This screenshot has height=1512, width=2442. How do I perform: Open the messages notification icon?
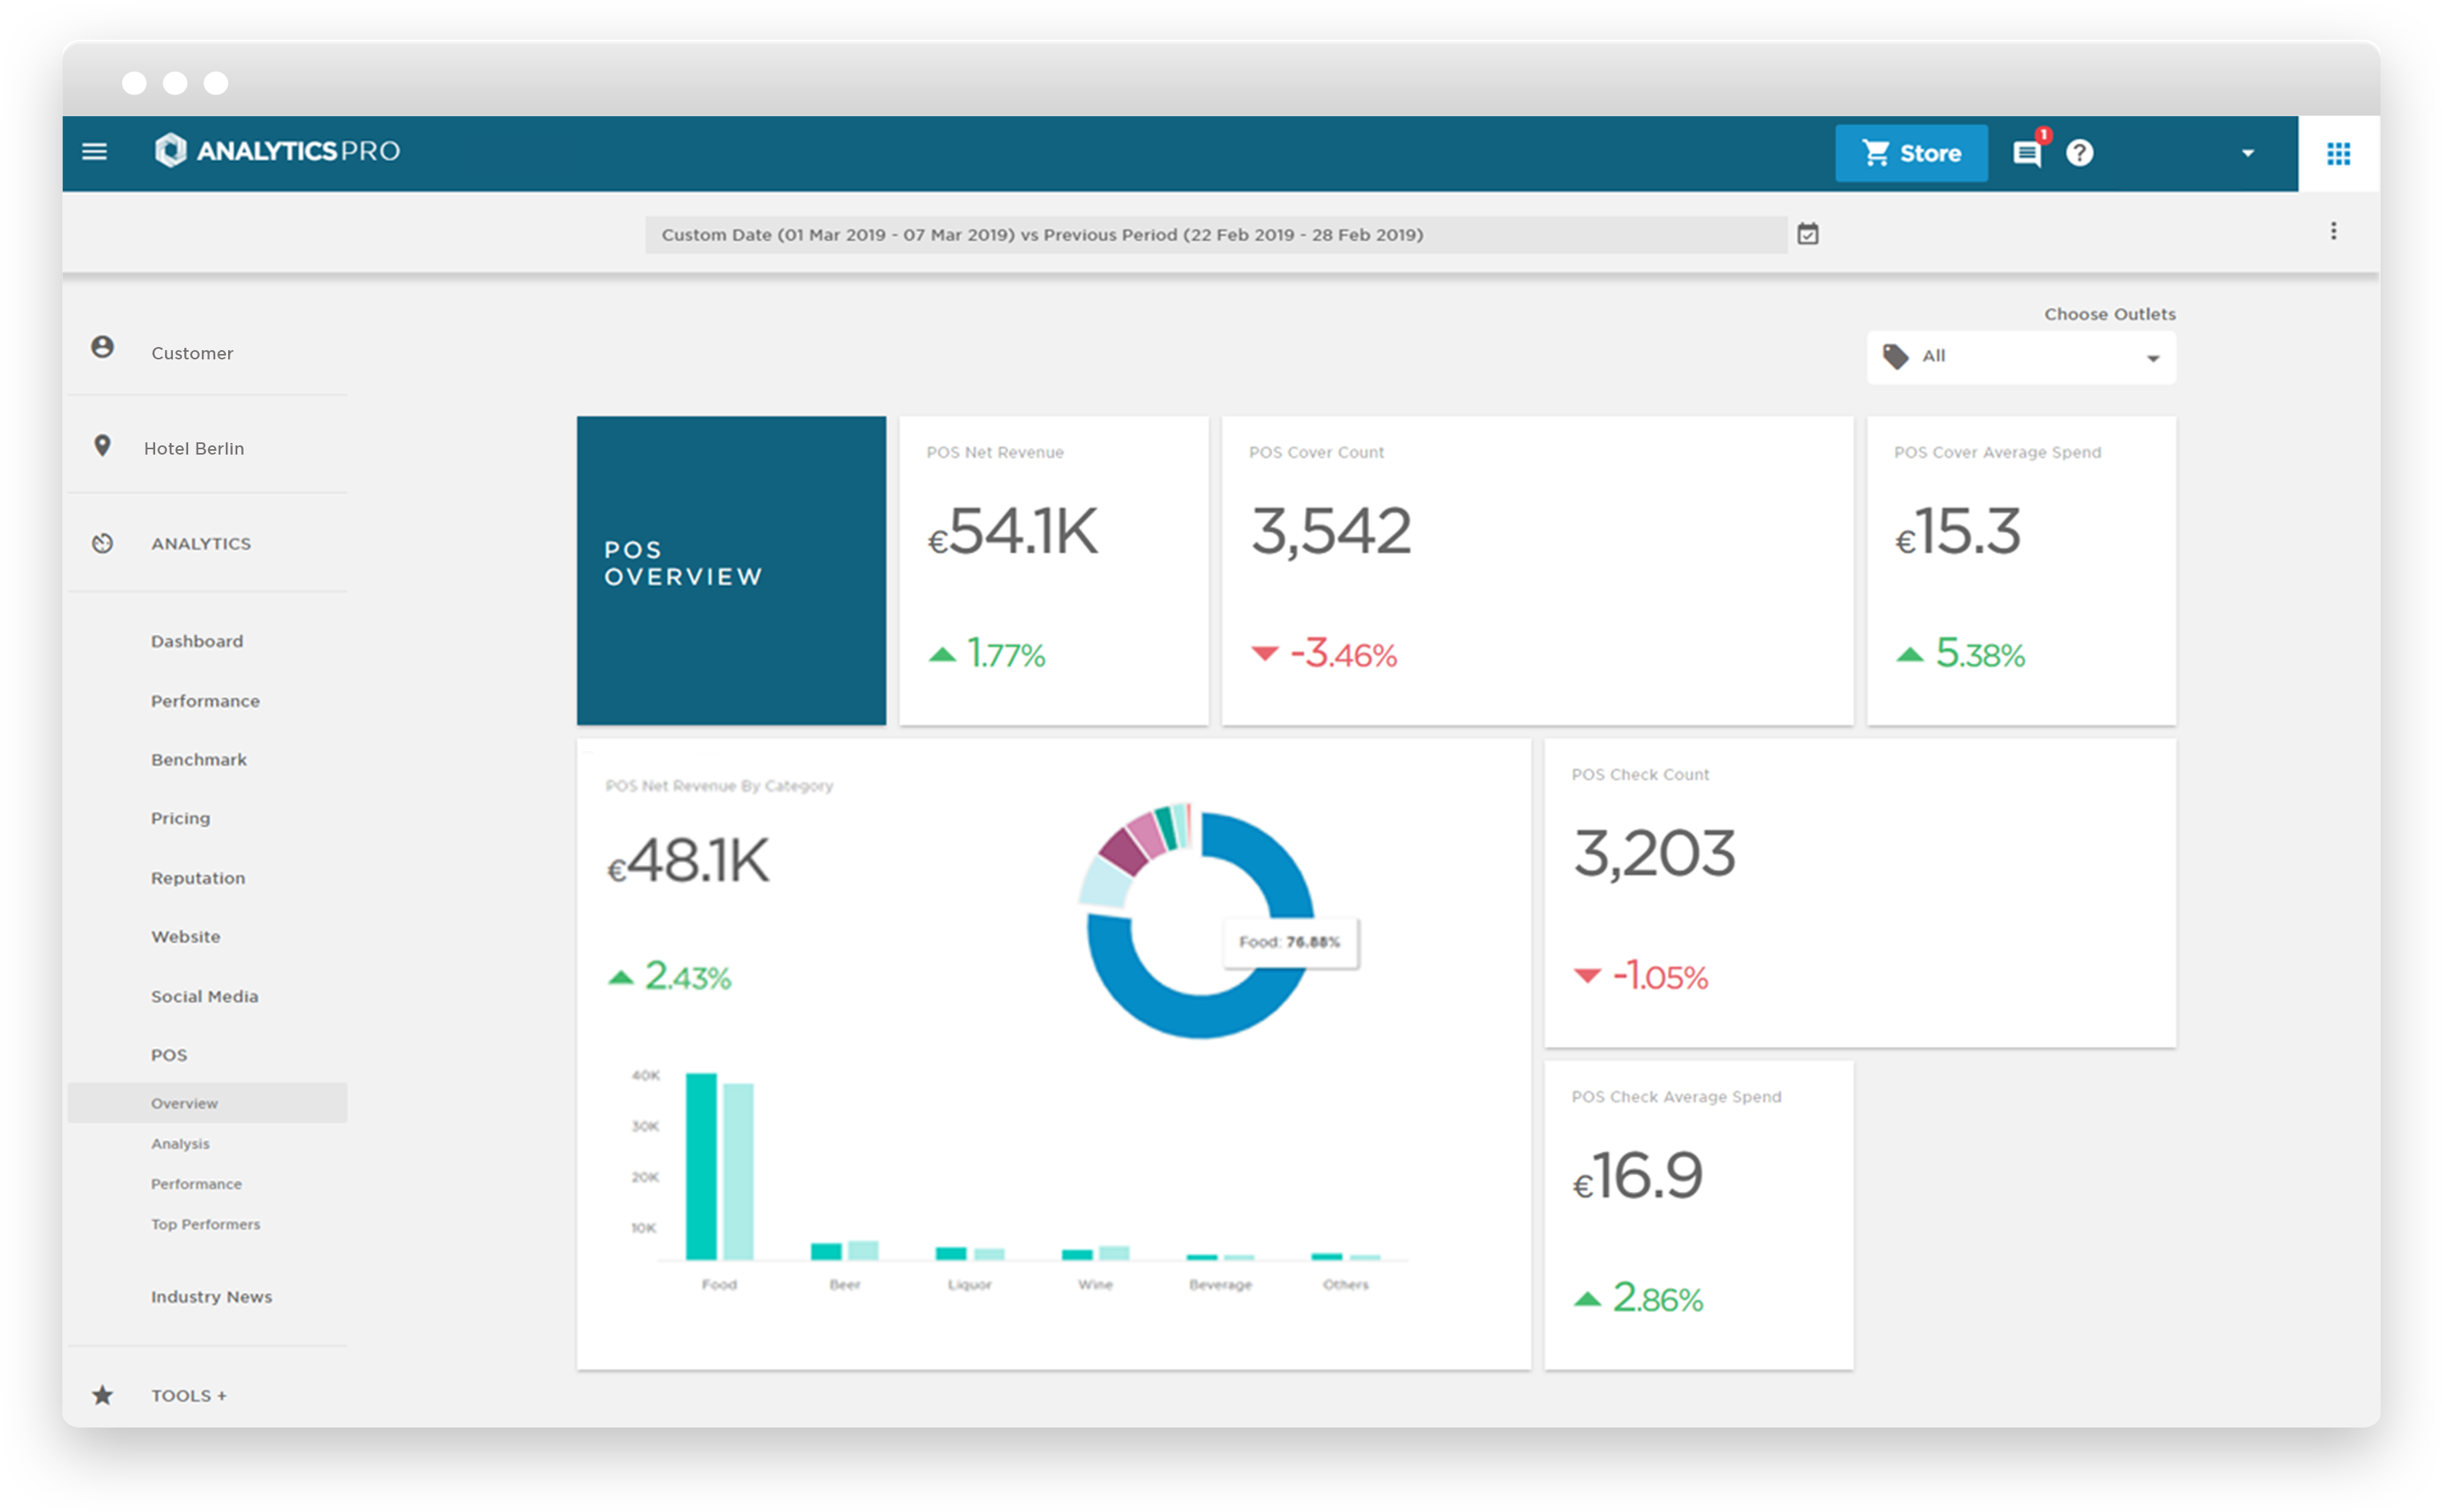click(x=2028, y=153)
